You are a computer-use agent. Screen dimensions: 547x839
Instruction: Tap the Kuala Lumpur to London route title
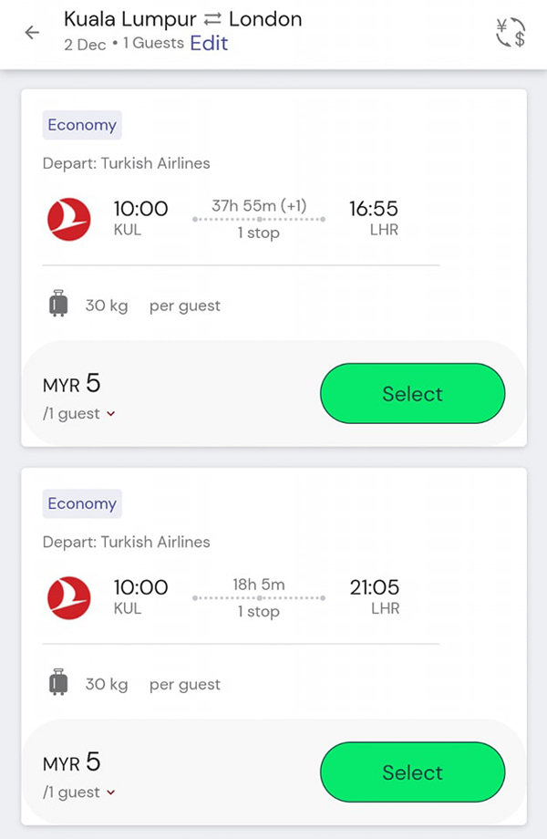182,19
